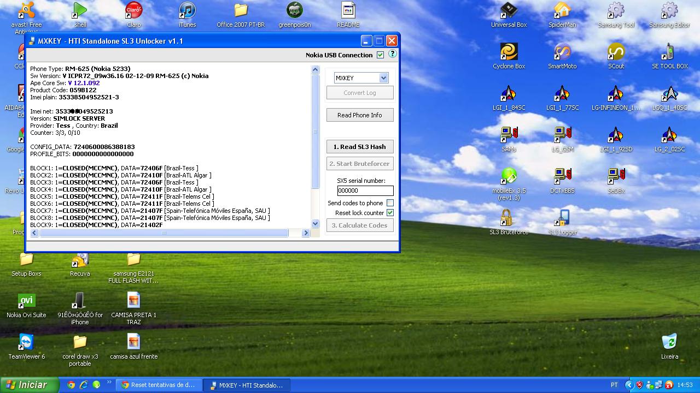Open the SAMs desktop shortcut
Screen dimensions: 700x393
509,139
